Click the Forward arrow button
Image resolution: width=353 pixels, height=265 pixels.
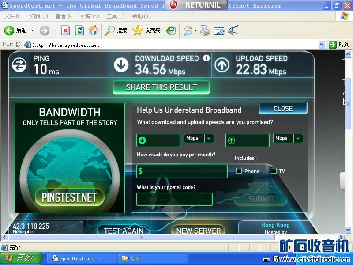click(x=45, y=30)
